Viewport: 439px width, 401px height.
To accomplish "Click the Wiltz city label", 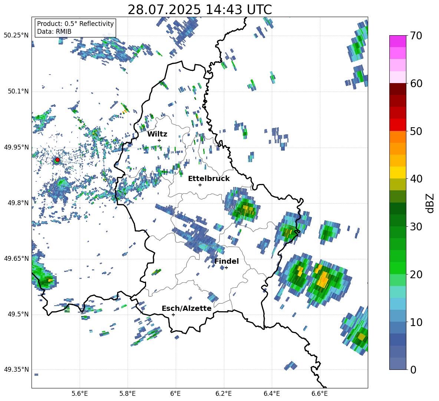I will 157,134.
